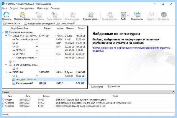Collapse the Локальный компьютер tree node
Image resolution: width=177 pixels, height=118 pixels.
pyautogui.click(x=3, y=32)
